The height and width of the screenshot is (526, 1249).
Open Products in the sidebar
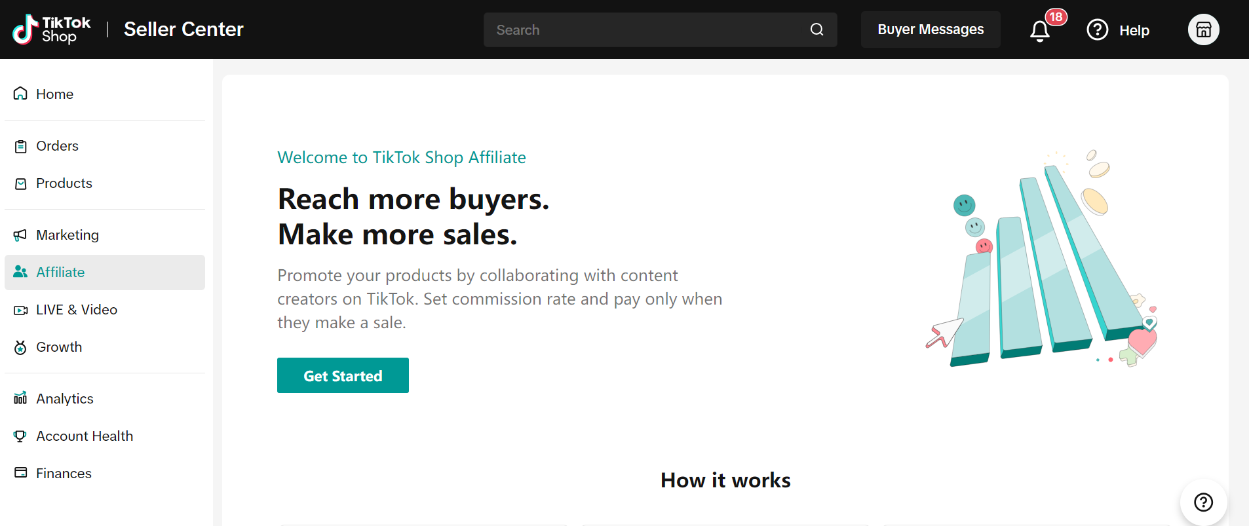pyautogui.click(x=64, y=183)
